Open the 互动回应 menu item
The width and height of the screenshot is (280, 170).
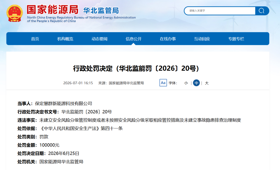pyautogui.click(x=202, y=39)
